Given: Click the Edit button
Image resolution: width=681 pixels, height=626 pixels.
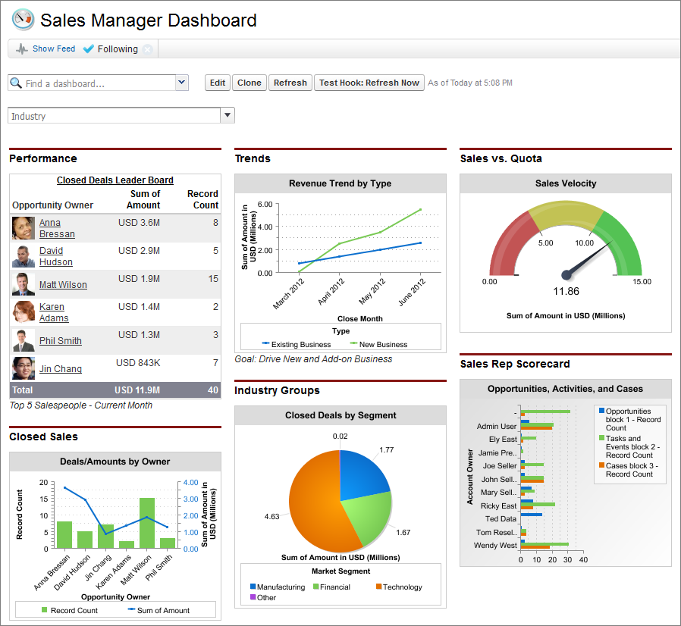Looking at the screenshot, I should 218,83.
